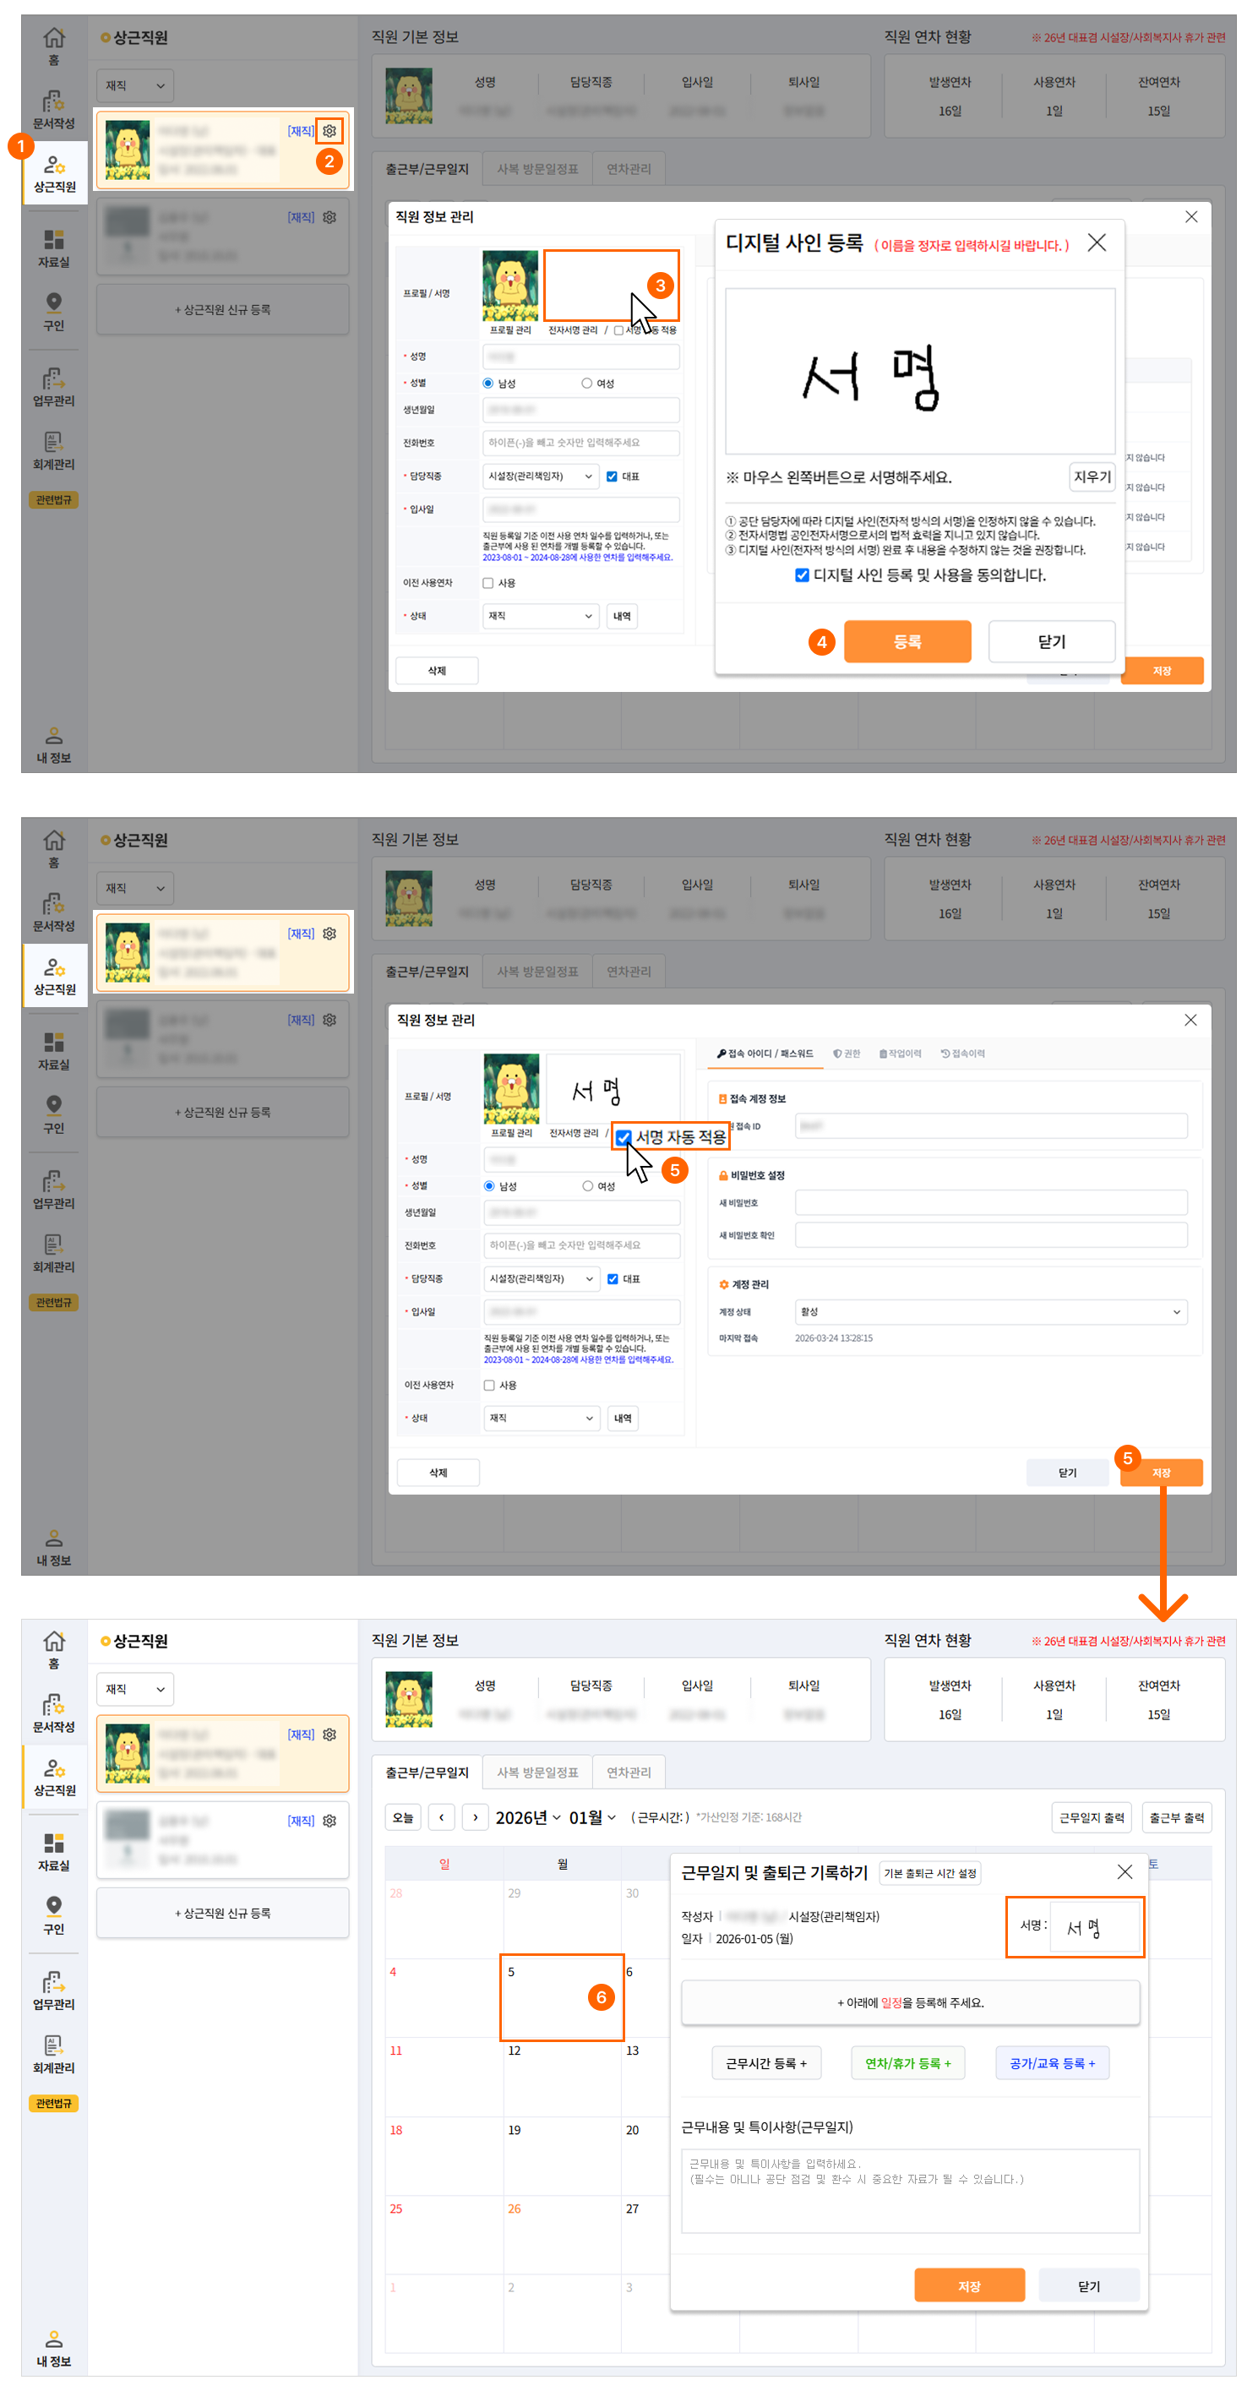The width and height of the screenshot is (1258, 2391).
Task: Go to 홈 icon in the undimmed bottom sidebar
Action: (54, 1648)
